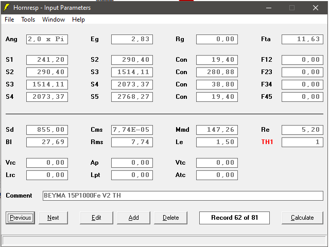
Task: Click the Rms field showing 7,74
Action: 132,142
